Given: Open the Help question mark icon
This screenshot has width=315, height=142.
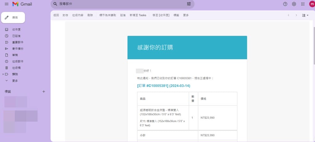Looking at the screenshot, I should (285, 4).
